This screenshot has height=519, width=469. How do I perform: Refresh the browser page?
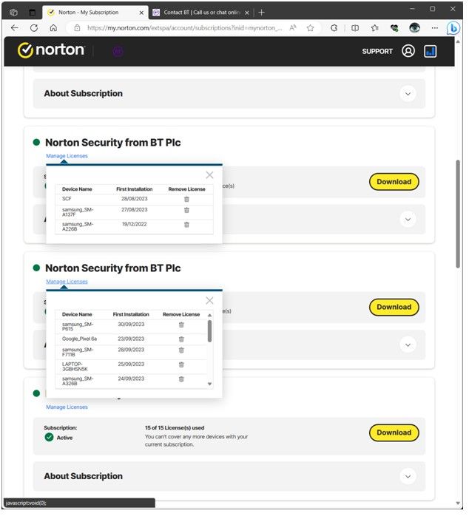(33, 27)
